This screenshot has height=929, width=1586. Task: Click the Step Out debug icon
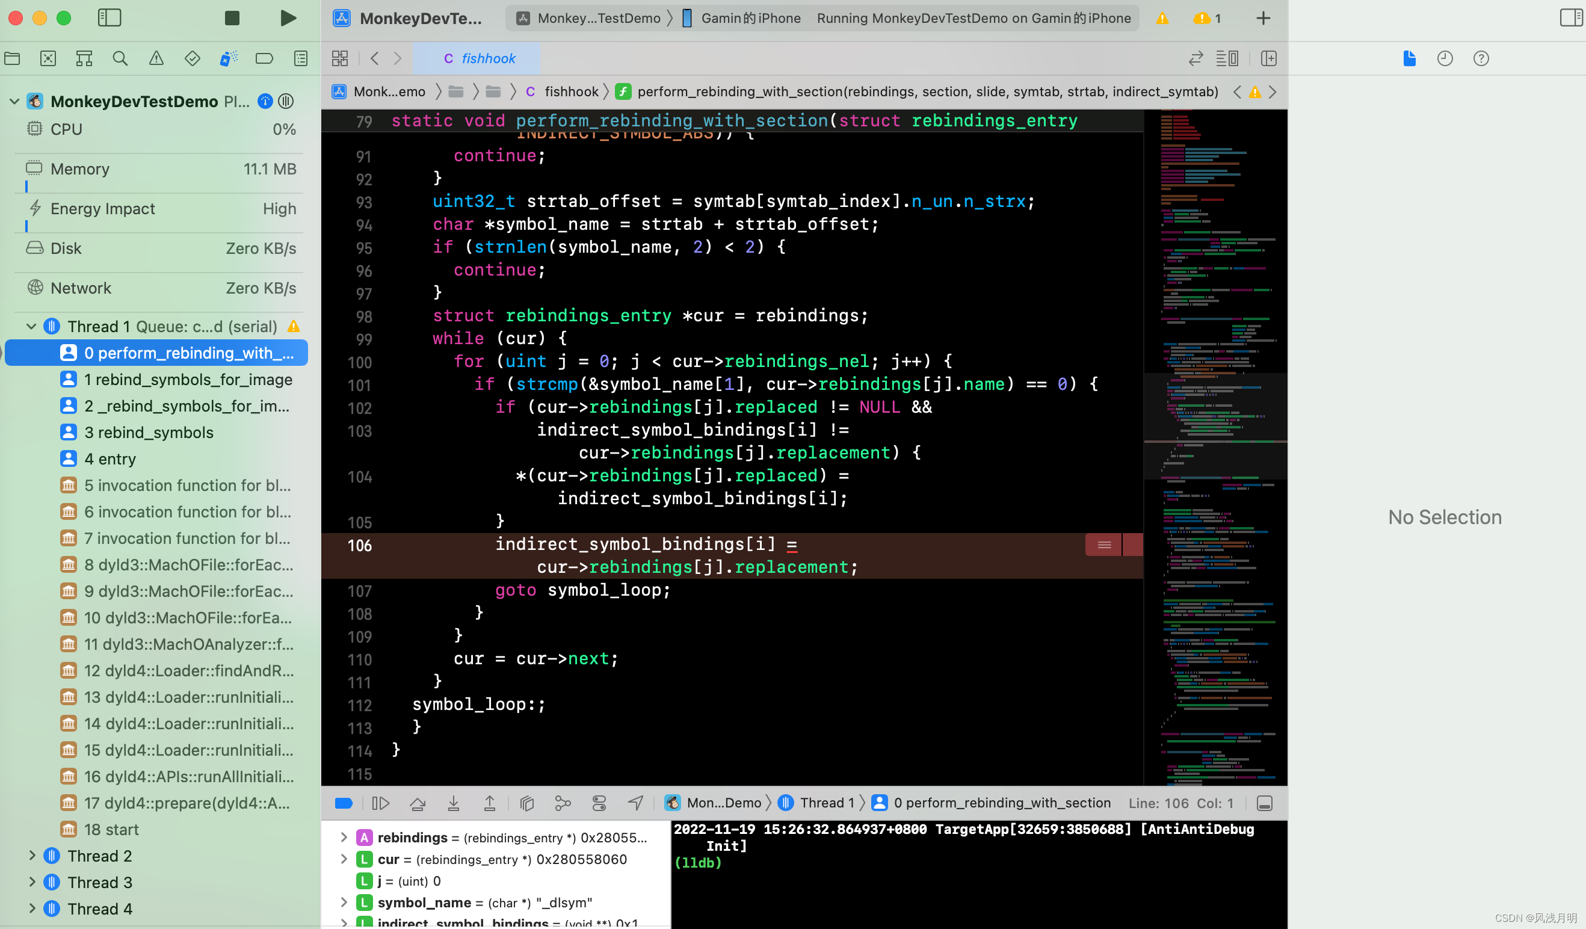pyautogui.click(x=490, y=803)
